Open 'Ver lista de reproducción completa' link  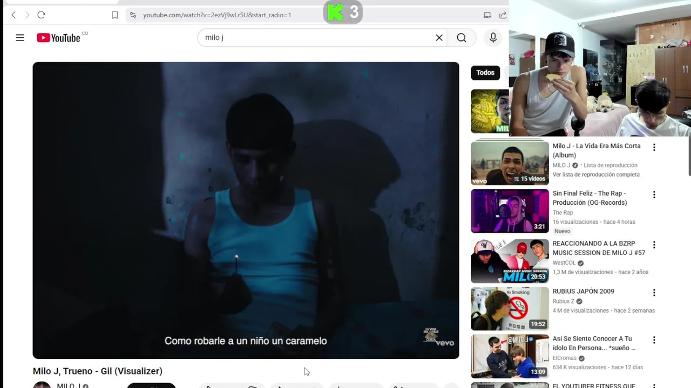(596, 175)
